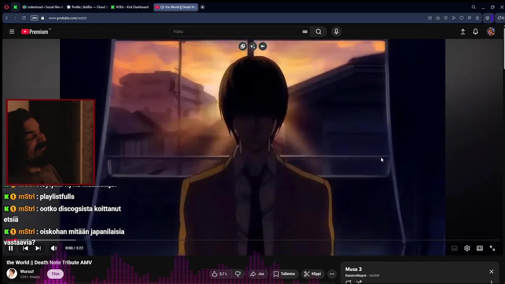Viewport: 505px width, 284px height.
Task: Reload the page
Action: click(x=24, y=18)
